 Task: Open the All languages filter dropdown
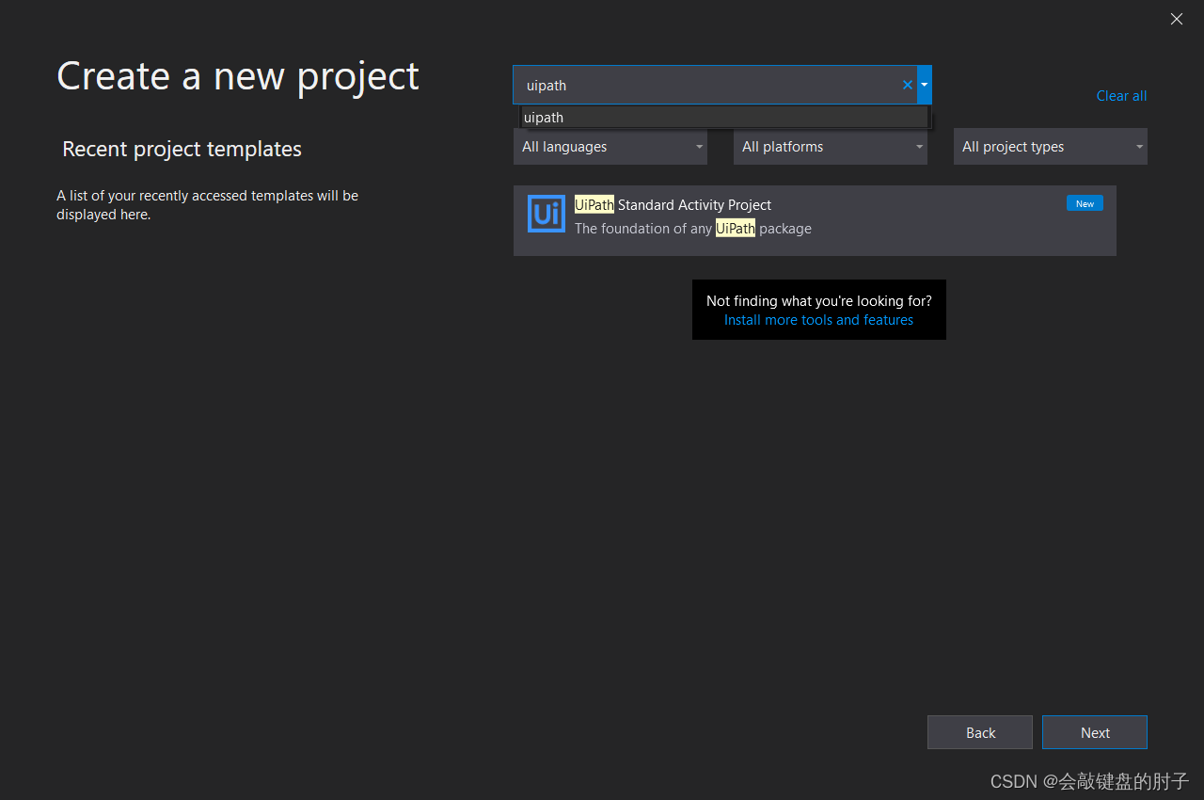coord(610,147)
